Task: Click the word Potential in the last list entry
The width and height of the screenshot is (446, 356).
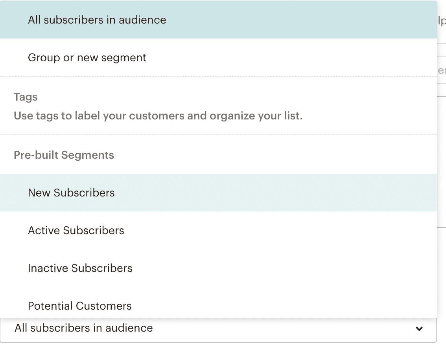Action: tap(50, 306)
